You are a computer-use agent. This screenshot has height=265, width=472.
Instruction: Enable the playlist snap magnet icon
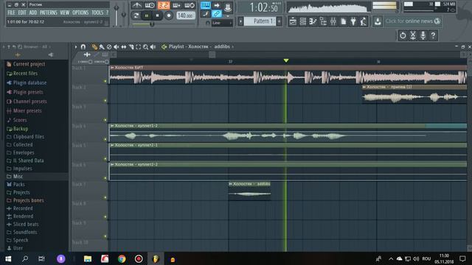(x=83, y=46)
